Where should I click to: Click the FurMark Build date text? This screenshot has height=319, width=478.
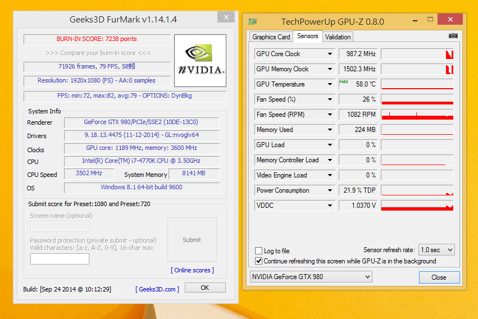67,289
